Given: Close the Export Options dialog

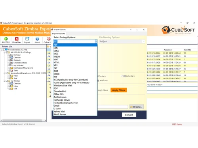Looking at the screenshot, I should (x=144, y=30).
